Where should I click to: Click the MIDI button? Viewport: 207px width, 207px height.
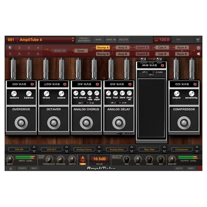pos(191,168)
